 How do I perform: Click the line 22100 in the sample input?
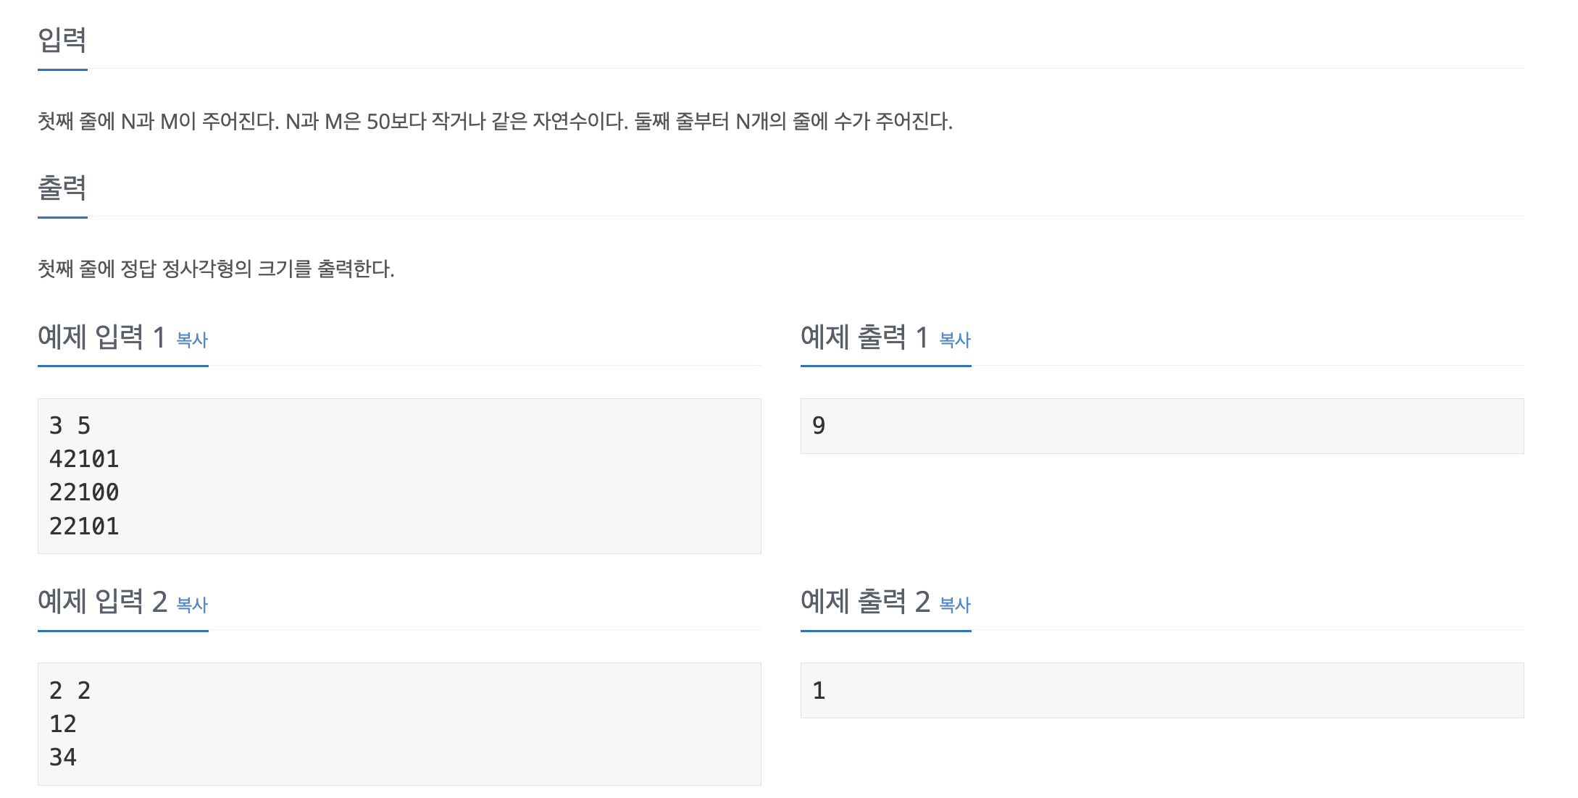click(84, 492)
